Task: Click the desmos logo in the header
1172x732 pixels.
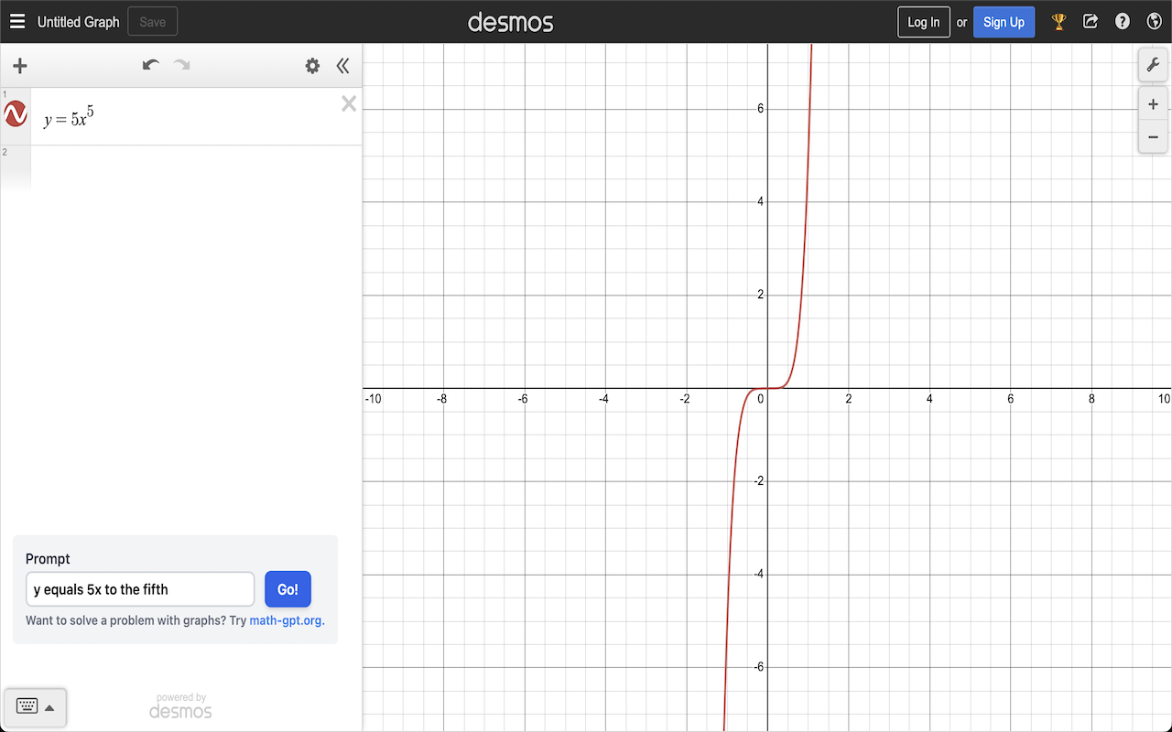Action: click(x=510, y=21)
